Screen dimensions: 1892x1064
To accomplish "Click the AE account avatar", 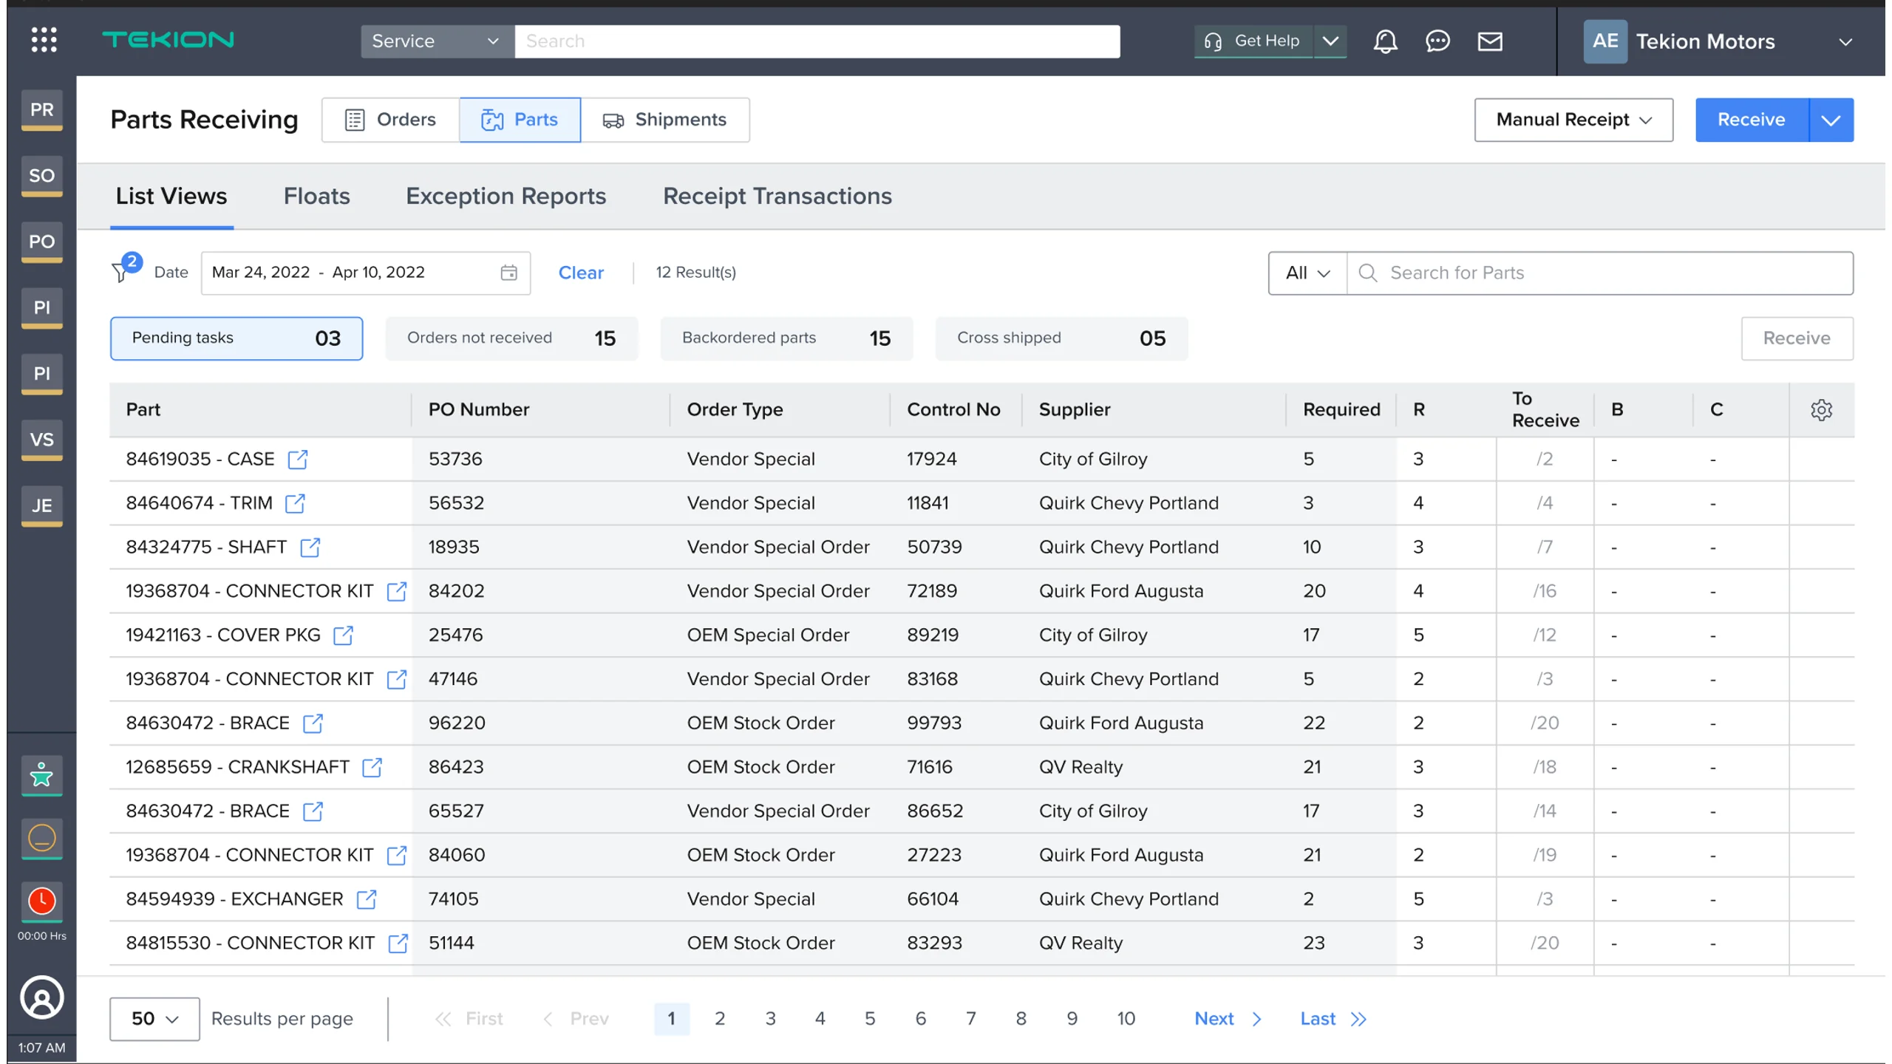I will point(1605,41).
